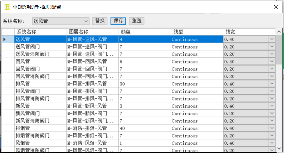Click row header of 新风管 row

pos(8,106)
